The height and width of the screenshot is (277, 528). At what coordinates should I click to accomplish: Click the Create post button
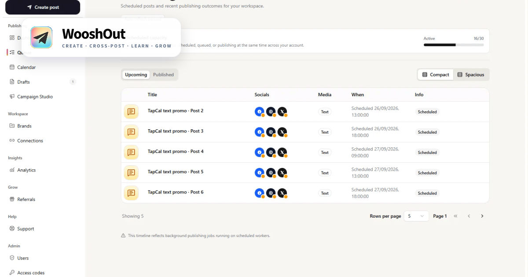pyautogui.click(x=43, y=7)
